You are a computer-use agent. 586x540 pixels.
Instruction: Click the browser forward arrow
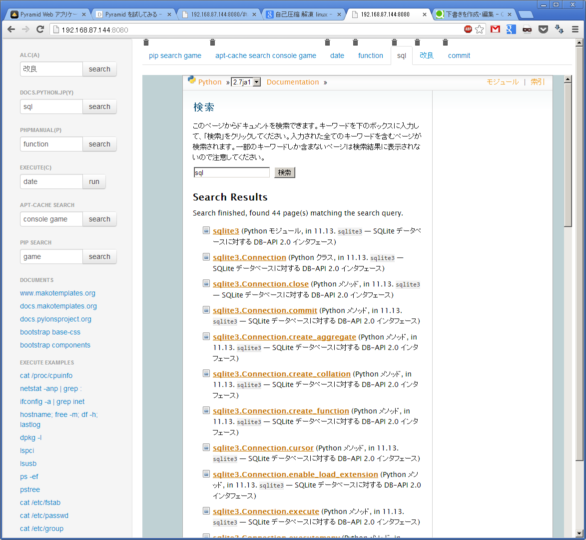pos(25,29)
